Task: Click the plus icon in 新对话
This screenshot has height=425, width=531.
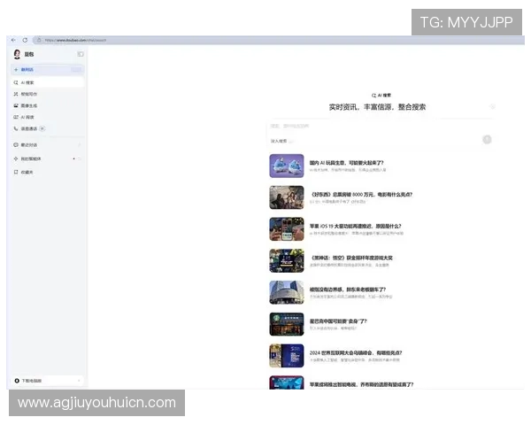Action: [x=16, y=69]
